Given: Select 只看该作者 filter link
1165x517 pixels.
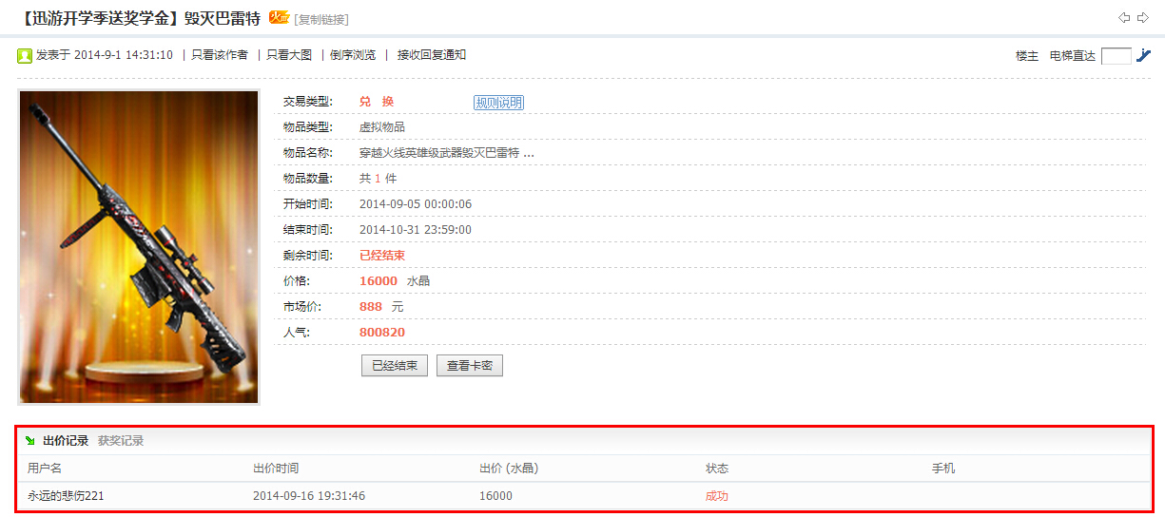Looking at the screenshot, I should coord(220,55).
